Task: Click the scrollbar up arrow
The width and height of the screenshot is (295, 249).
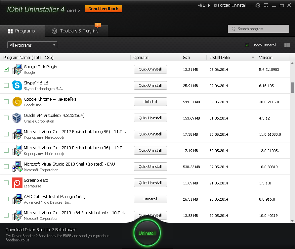Action: [x=292, y=63]
